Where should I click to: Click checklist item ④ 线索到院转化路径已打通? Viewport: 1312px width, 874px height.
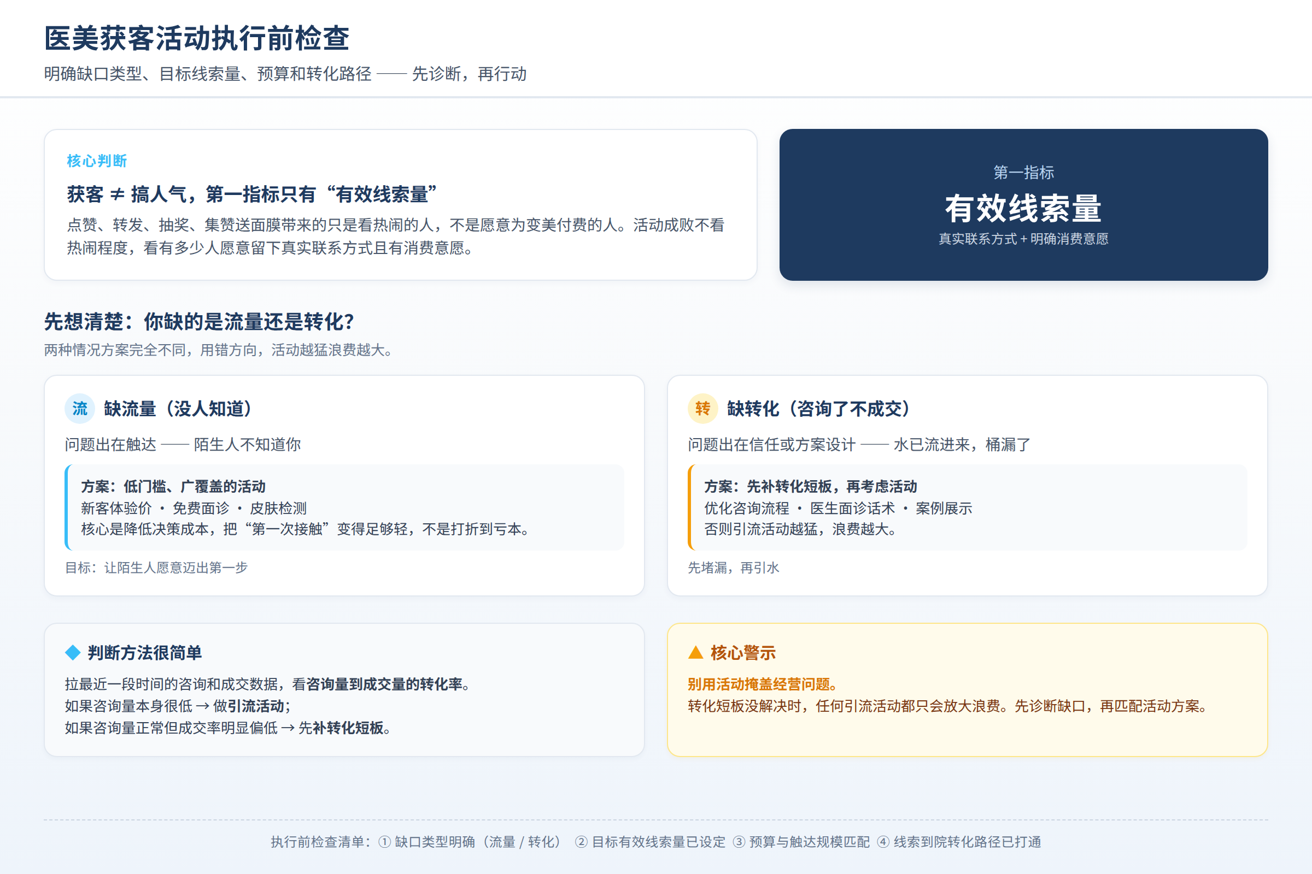959,842
